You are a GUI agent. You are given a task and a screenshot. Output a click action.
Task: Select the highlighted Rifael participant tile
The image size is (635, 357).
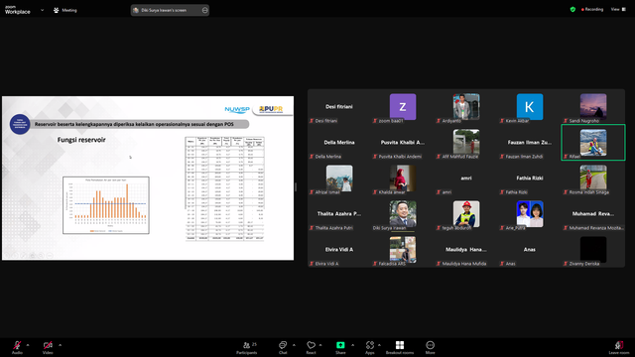(x=593, y=143)
